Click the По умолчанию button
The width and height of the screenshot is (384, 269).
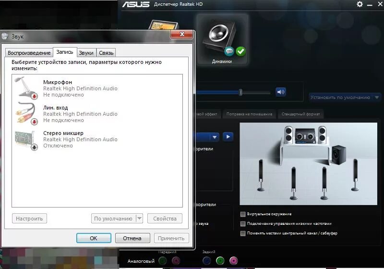click(x=113, y=218)
